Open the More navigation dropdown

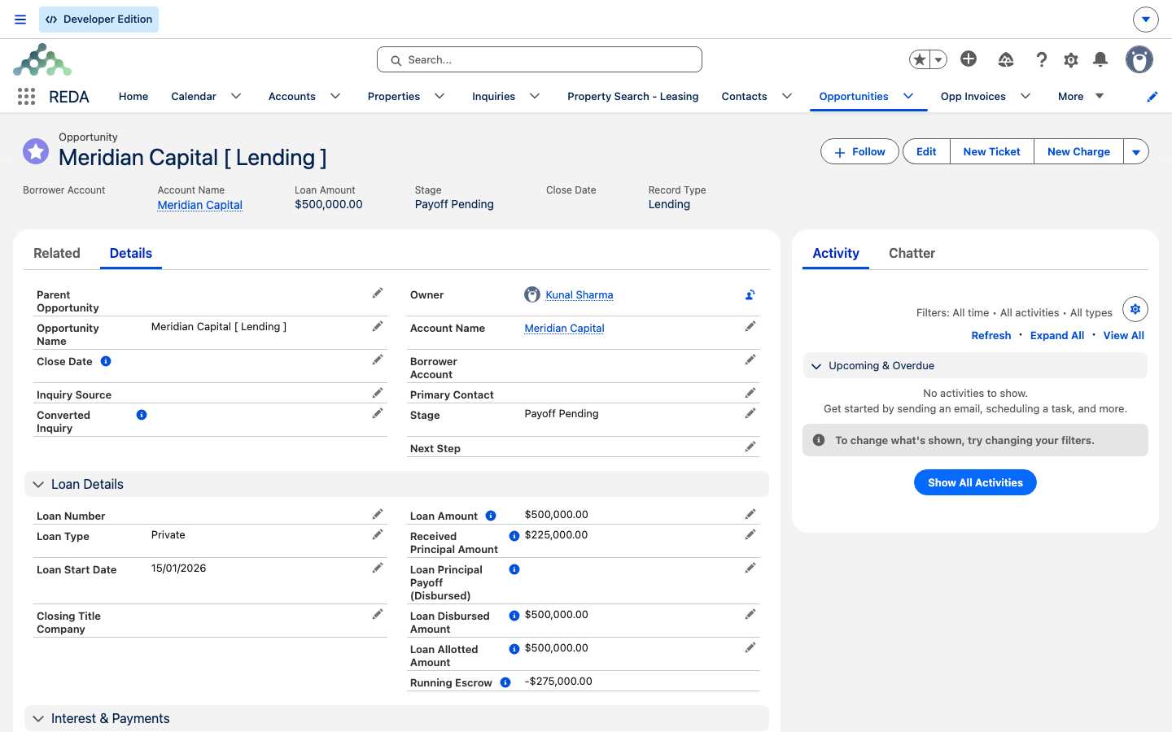coord(1081,96)
